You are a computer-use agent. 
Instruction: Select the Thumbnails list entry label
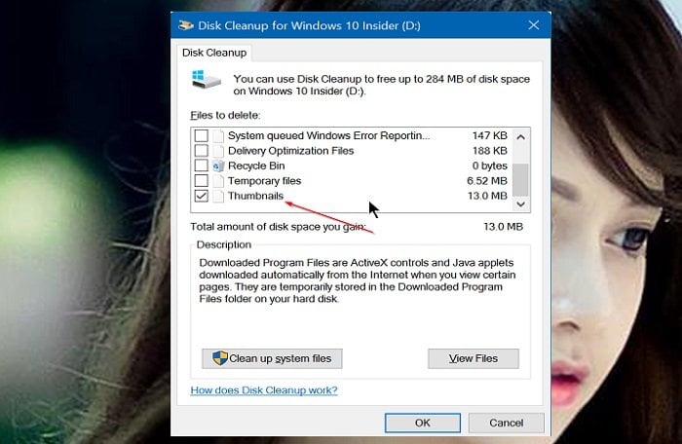coord(255,196)
